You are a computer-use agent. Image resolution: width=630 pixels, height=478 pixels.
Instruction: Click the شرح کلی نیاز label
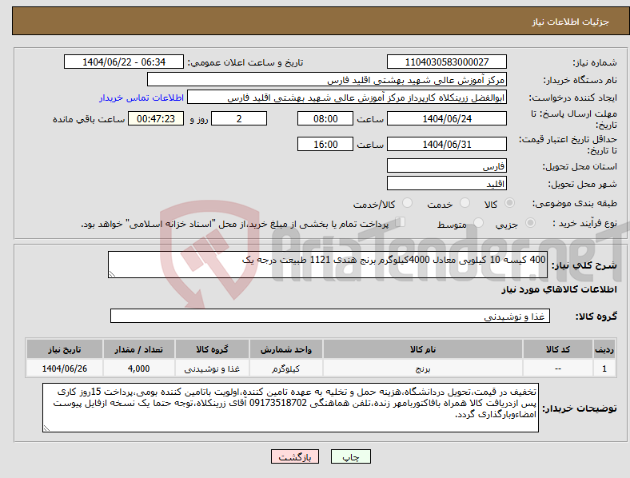coord(584,265)
